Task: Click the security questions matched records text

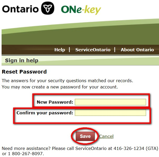Action: [x=67, y=81]
